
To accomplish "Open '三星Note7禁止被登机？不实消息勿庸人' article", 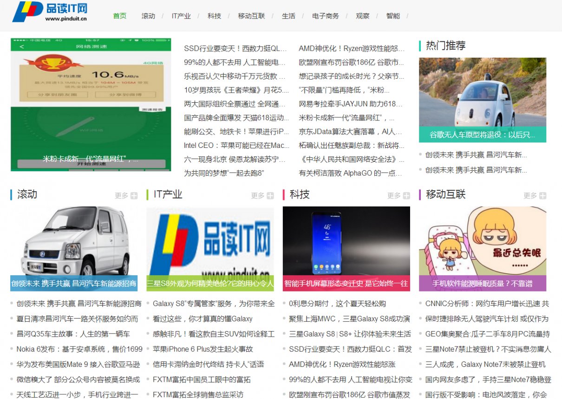I will click(x=488, y=349).
